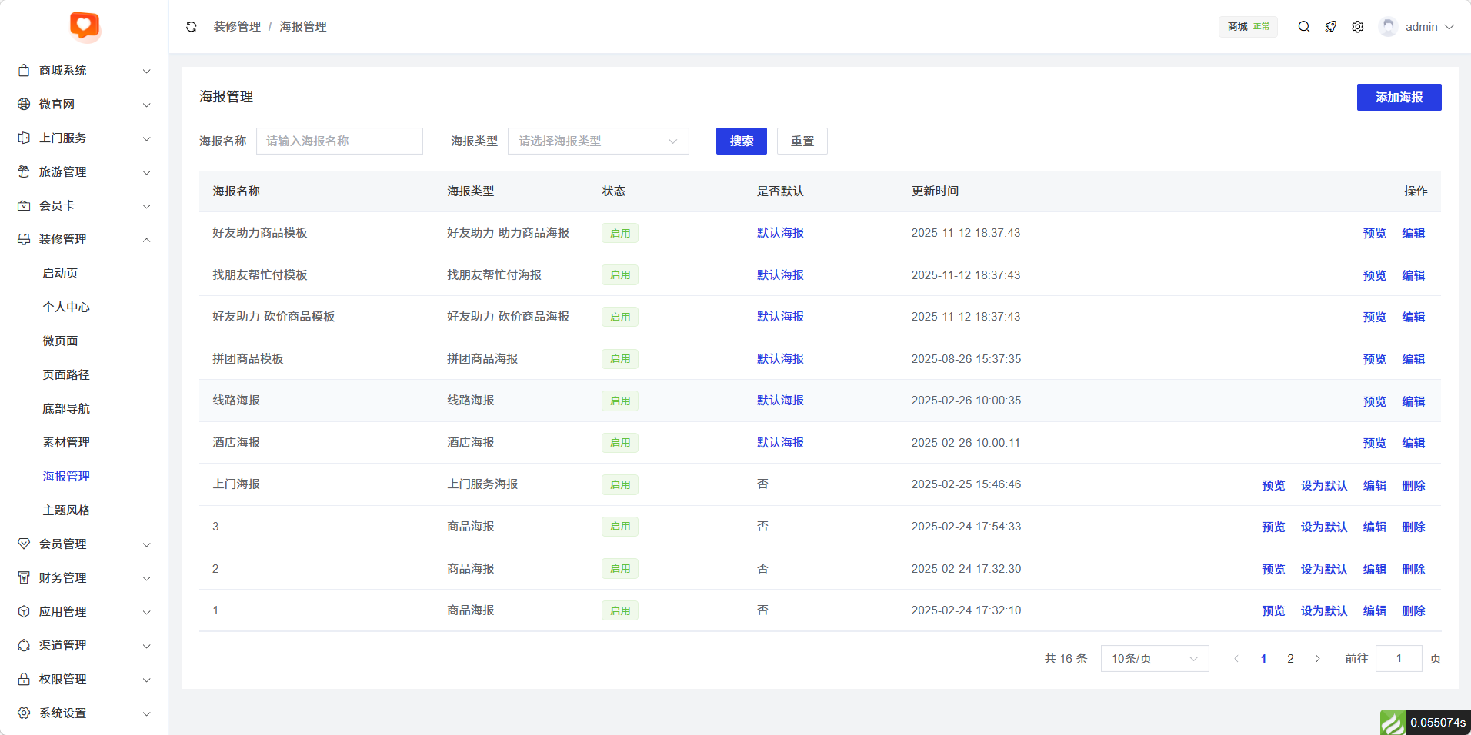The height and width of the screenshot is (735, 1471).
Task: Go to page 2 in pagination
Action: click(x=1290, y=659)
